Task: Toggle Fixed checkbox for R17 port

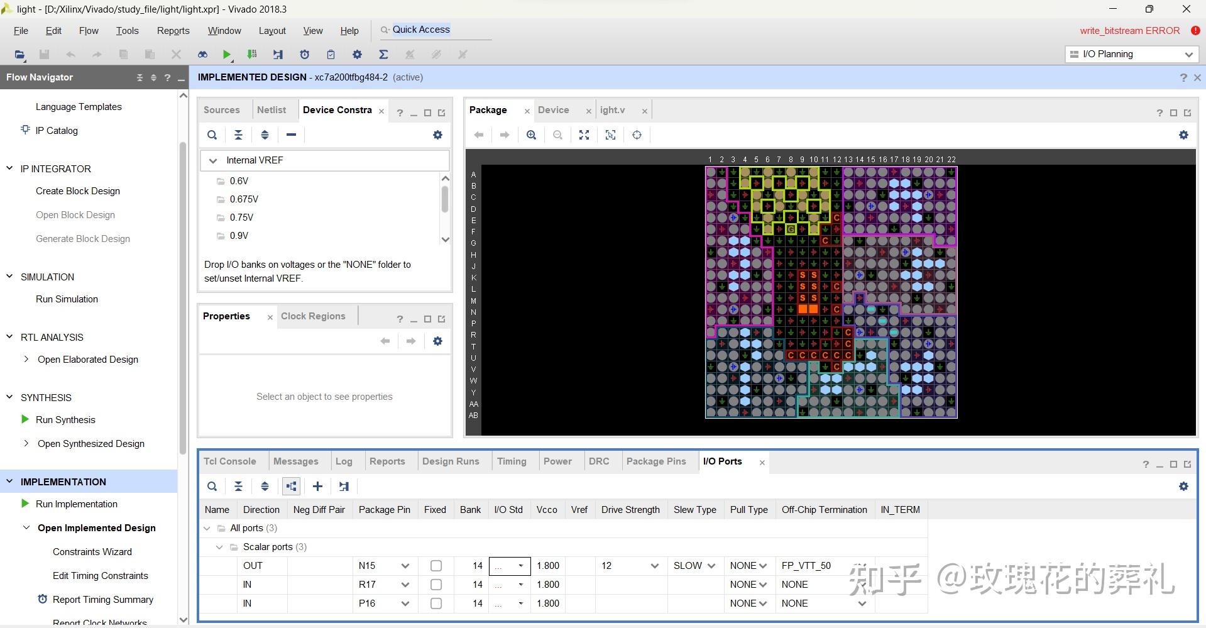Action: coord(436,585)
